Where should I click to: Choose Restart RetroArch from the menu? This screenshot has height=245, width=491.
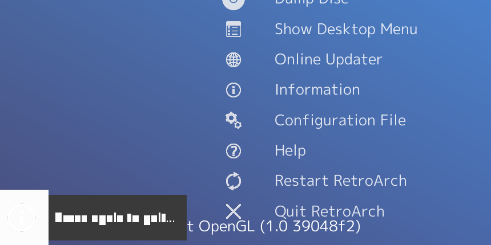pos(340,181)
